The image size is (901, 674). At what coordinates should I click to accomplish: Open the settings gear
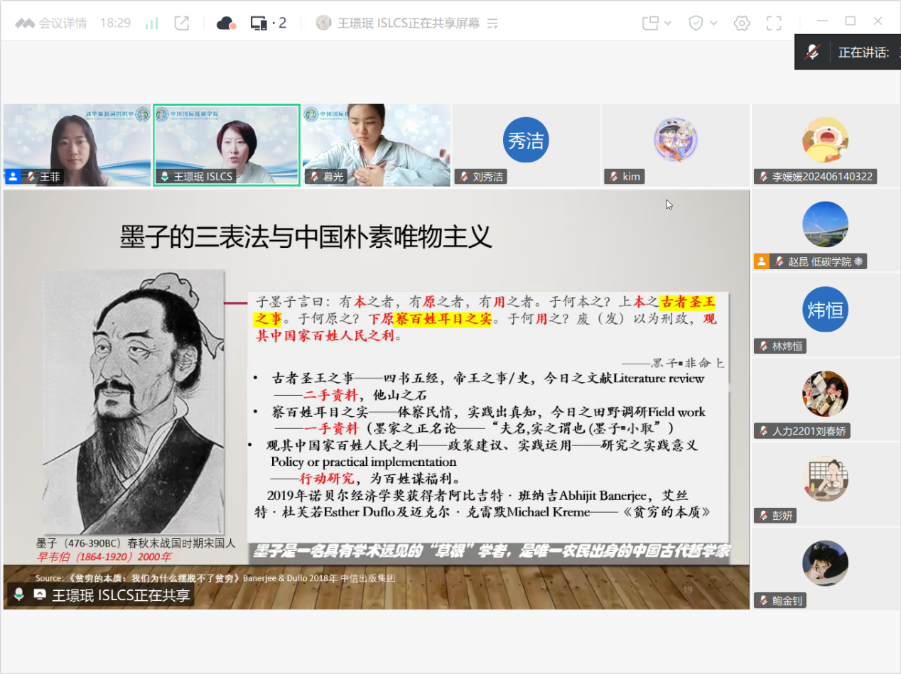pyautogui.click(x=742, y=23)
